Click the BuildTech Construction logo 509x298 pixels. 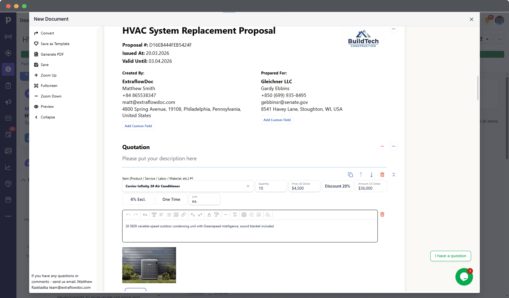pyautogui.click(x=363, y=39)
